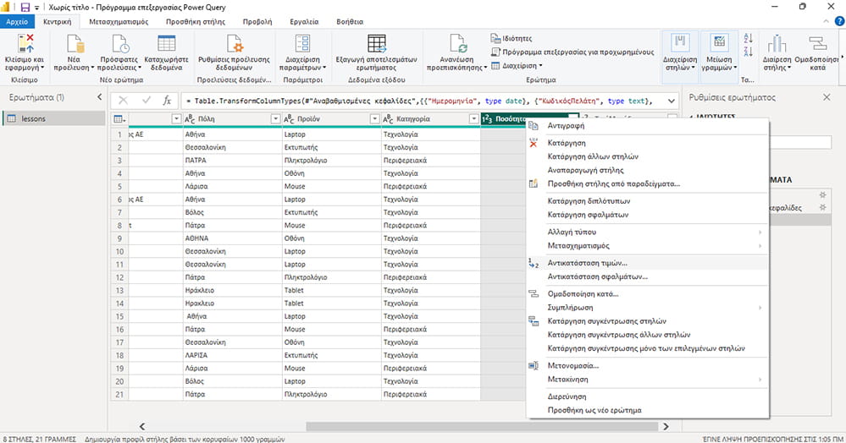Expand Αλλαγή τύπου submenu
Image resolution: width=846 pixels, height=443 pixels.
tap(647, 232)
